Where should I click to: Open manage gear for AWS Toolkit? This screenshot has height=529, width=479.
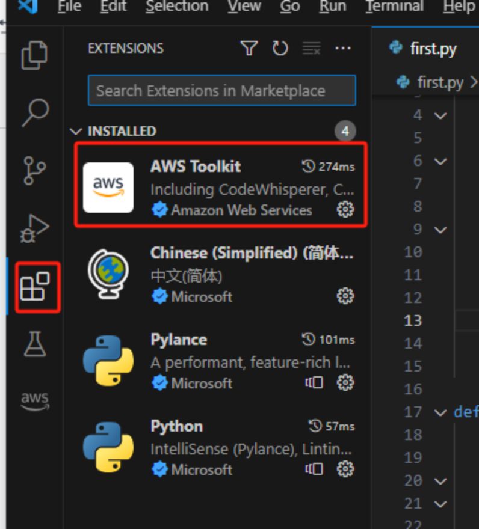pyautogui.click(x=345, y=210)
